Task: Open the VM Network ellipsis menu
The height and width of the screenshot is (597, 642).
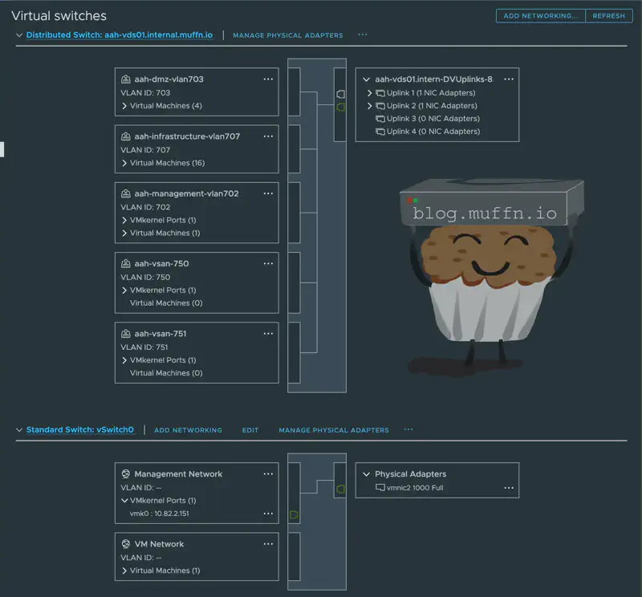Action: [x=268, y=544]
